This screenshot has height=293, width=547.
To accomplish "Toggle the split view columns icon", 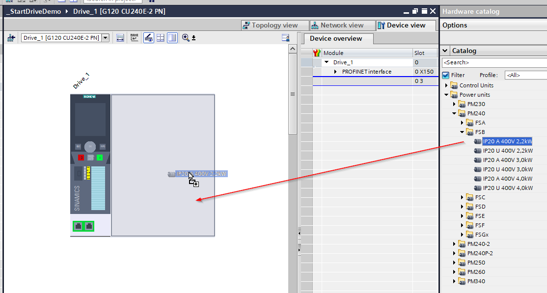I will click(x=172, y=38).
